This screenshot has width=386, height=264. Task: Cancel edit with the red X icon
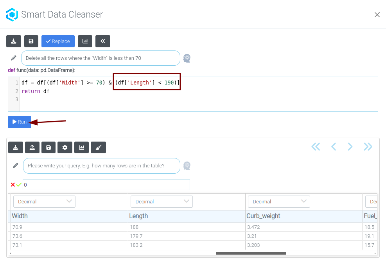pyautogui.click(x=13, y=185)
